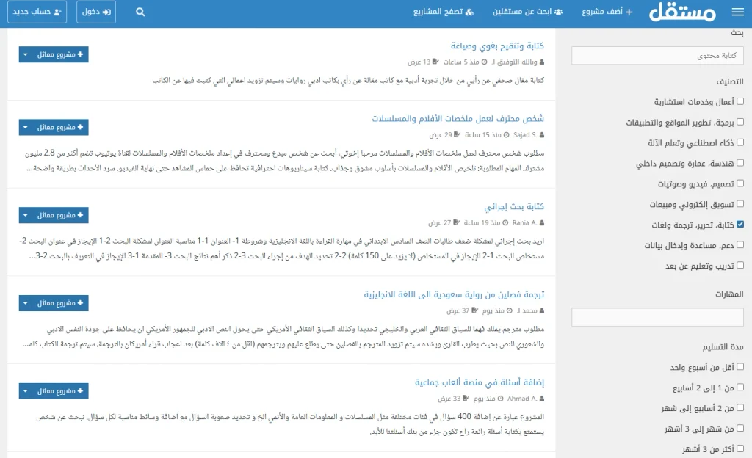Click مشروع مماثل for كتابة بحث إجرائي
Image resolution: width=752 pixels, height=458 pixels.
click(60, 215)
